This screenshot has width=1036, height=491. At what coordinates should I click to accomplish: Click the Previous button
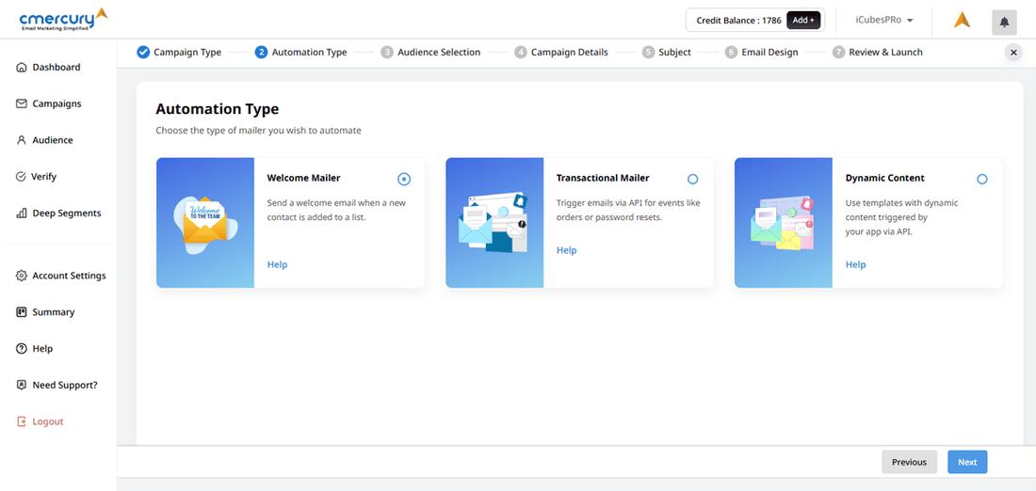tap(909, 462)
